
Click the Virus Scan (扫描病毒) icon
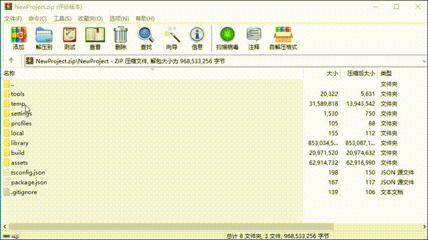click(x=227, y=35)
